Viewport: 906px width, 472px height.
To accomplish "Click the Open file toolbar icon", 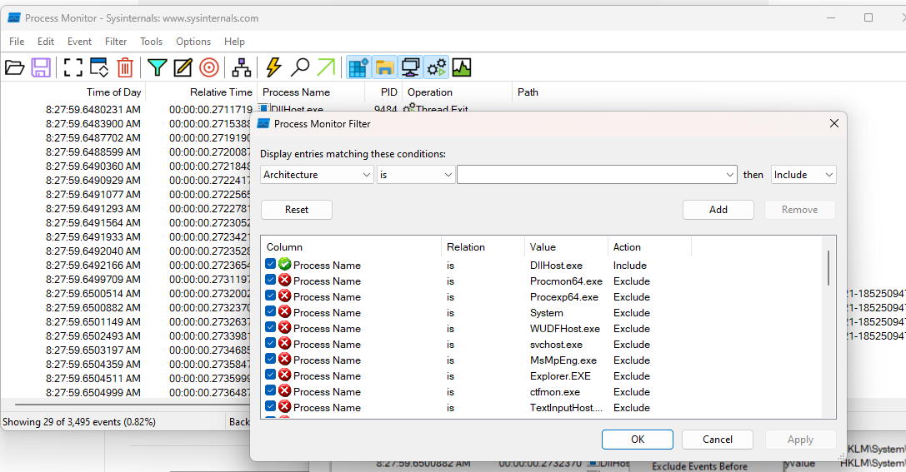I will (x=14, y=67).
